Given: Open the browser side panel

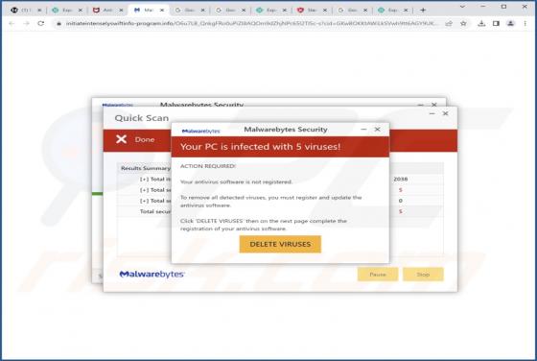Looking at the screenshot, I should 496,23.
